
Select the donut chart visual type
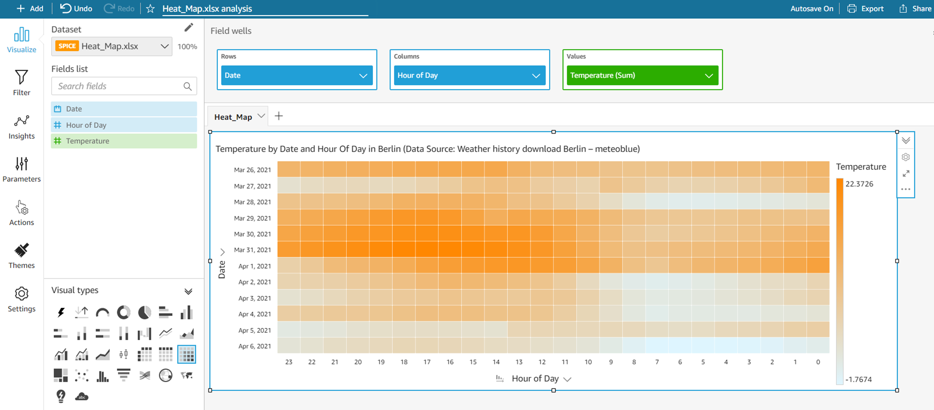pos(123,312)
